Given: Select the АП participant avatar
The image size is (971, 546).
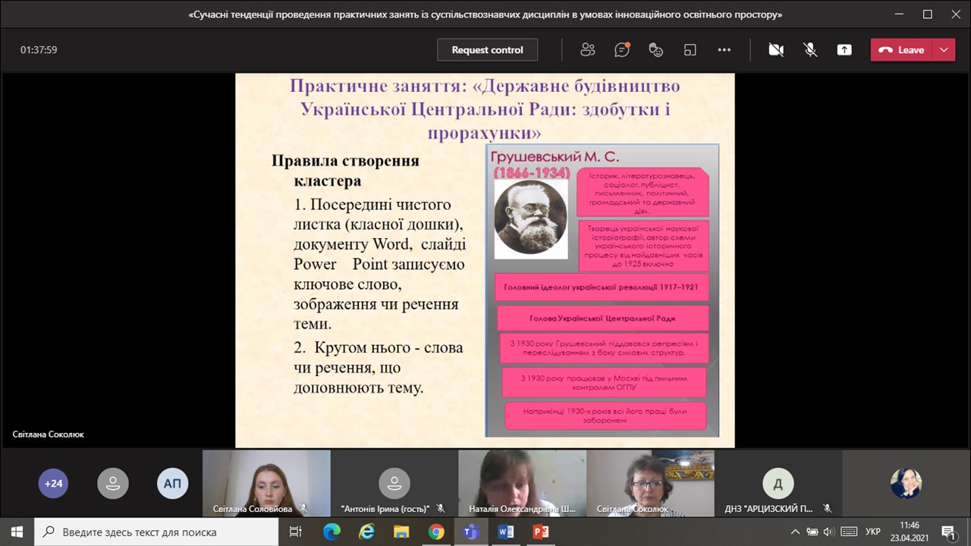Looking at the screenshot, I should coord(172,483).
